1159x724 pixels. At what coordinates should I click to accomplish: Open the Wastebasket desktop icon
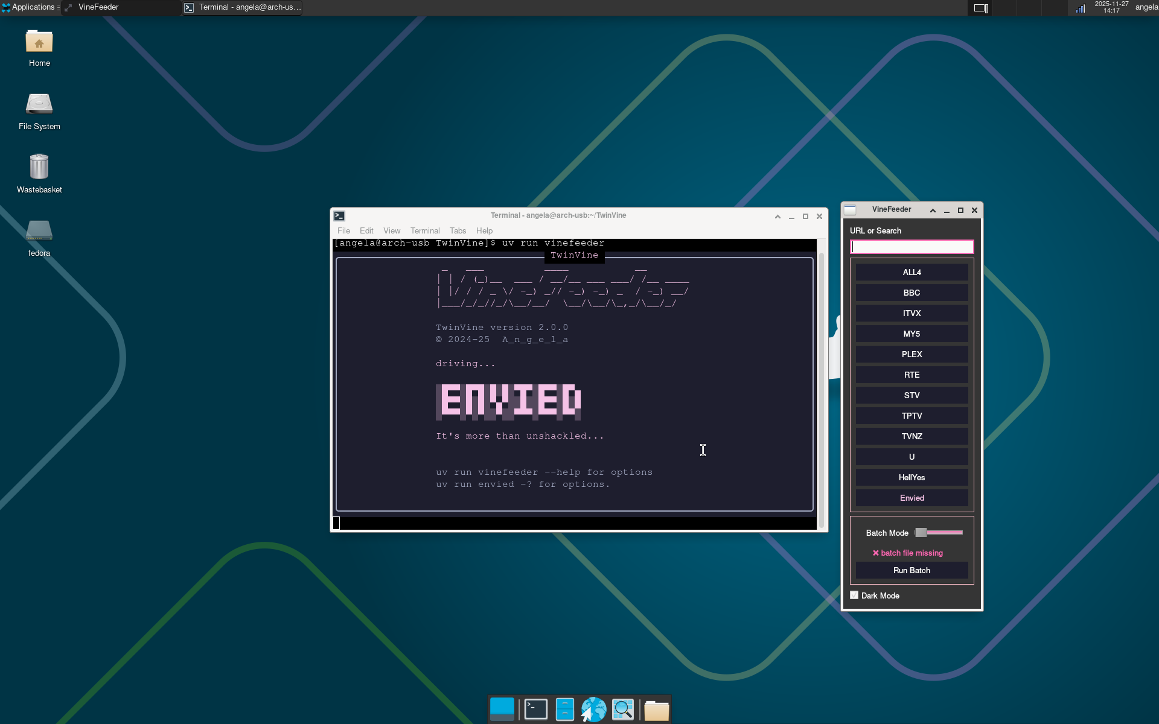coord(39,167)
